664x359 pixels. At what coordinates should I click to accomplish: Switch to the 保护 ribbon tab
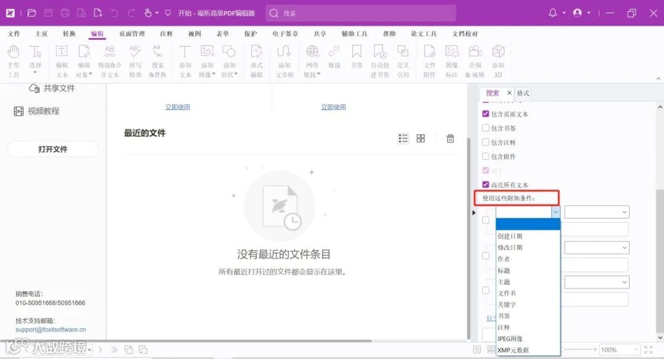[x=250, y=34]
